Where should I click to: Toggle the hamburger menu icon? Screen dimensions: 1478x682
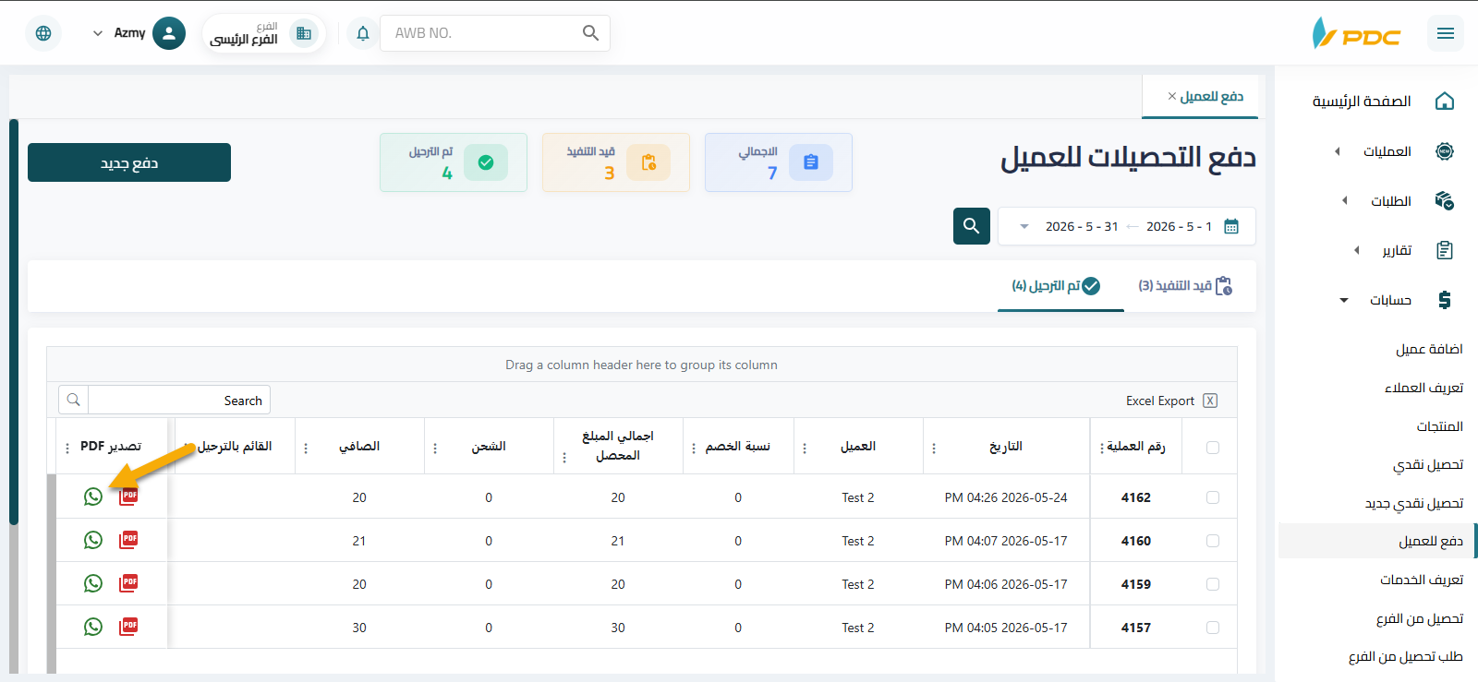pos(1446,33)
